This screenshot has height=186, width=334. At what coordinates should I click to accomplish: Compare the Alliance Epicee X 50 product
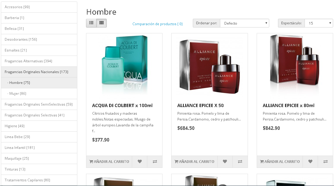(x=240, y=162)
